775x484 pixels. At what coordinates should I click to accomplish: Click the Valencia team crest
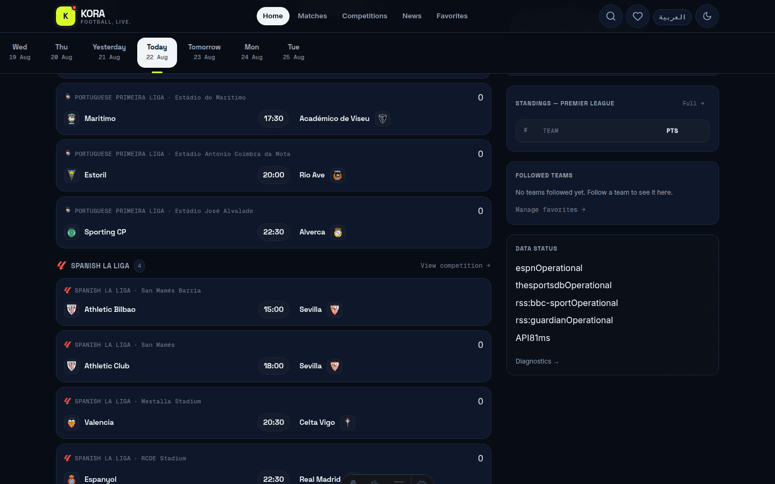click(x=72, y=423)
